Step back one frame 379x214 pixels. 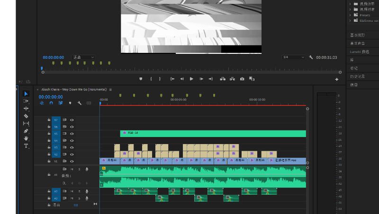(x=182, y=79)
